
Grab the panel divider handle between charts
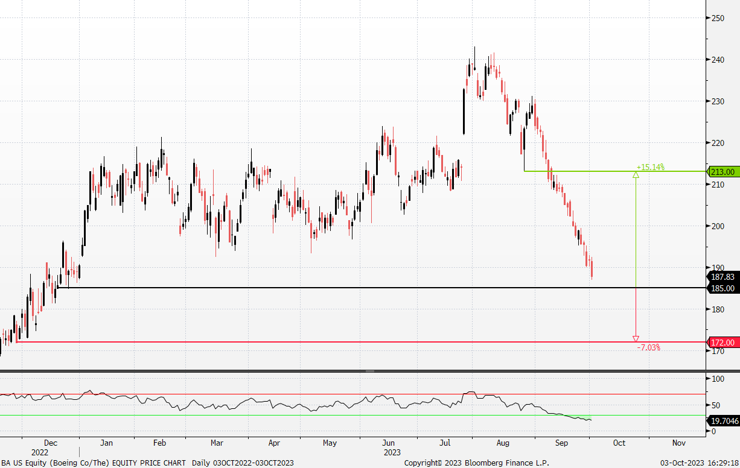369,371
